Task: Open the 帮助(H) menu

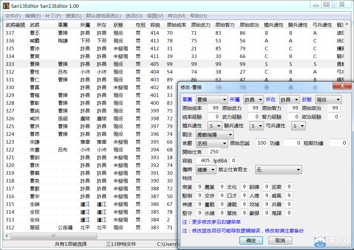Action: pyautogui.click(x=198, y=16)
